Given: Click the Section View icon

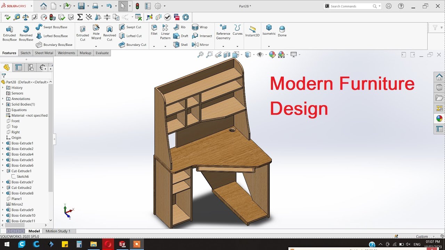Looking at the screenshot, I should tap(227, 55).
